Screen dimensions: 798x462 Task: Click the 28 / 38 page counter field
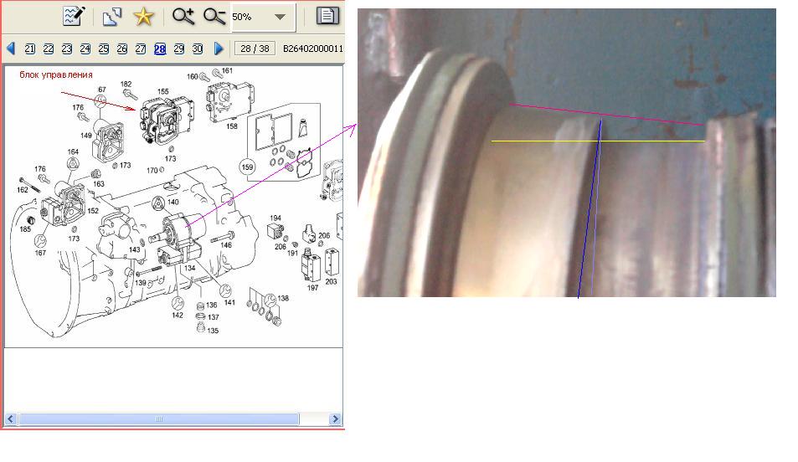tap(255, 49)
